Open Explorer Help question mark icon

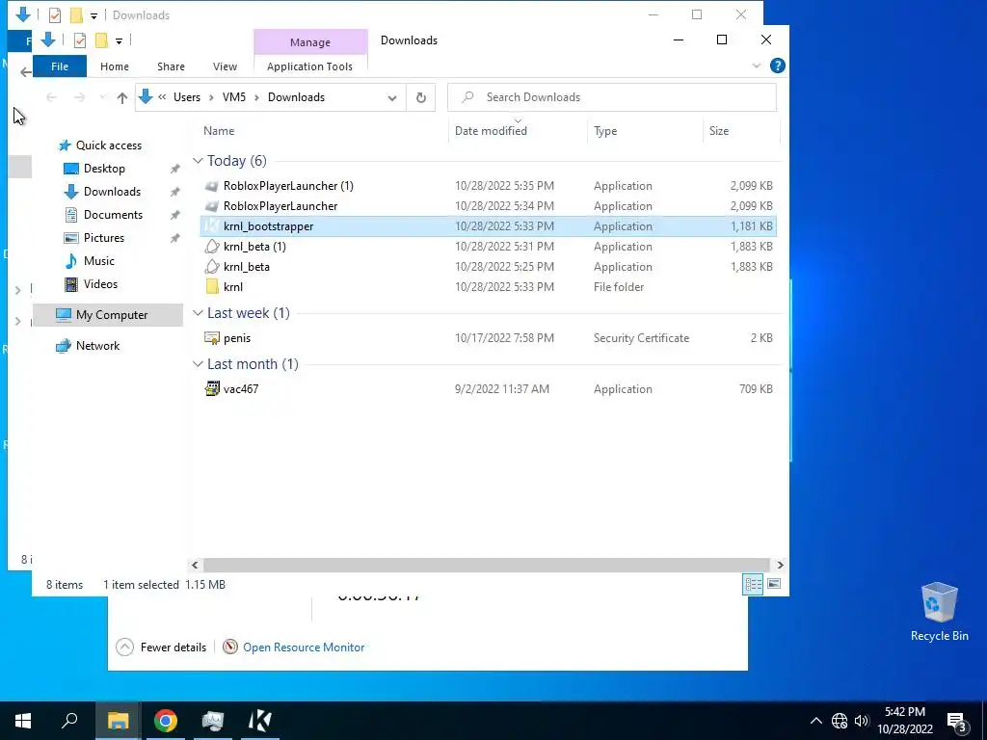coord(778,66)
